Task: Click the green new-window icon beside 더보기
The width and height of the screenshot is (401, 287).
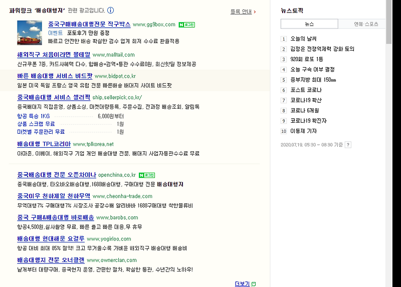Action: click(x=254, y=284)
